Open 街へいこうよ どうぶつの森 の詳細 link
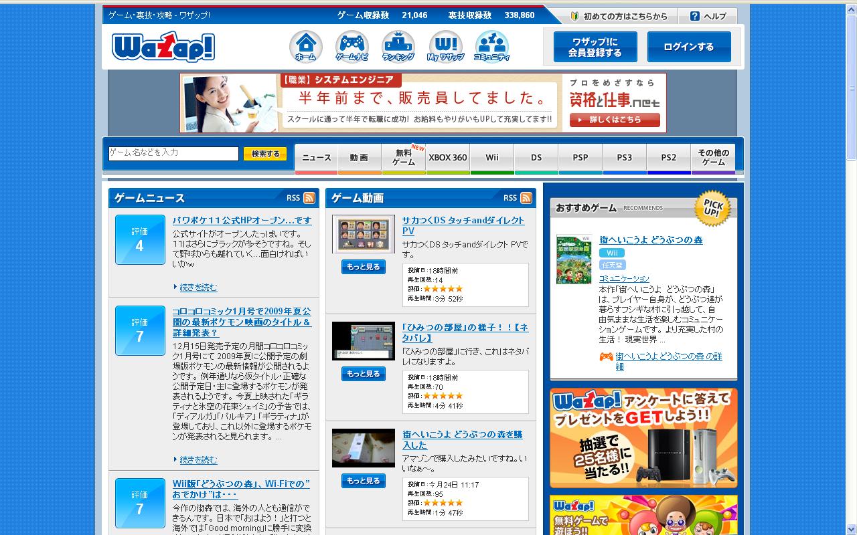Screen dimensions: 857x535 tap(669, 361)
